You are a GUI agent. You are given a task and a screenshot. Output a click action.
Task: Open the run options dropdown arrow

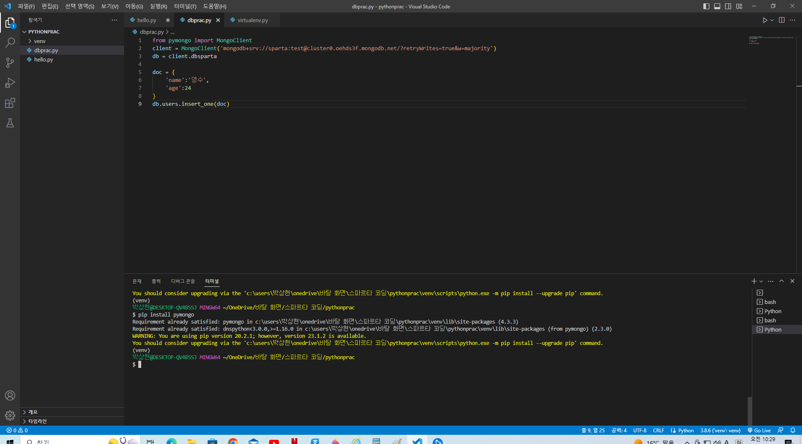772,20
